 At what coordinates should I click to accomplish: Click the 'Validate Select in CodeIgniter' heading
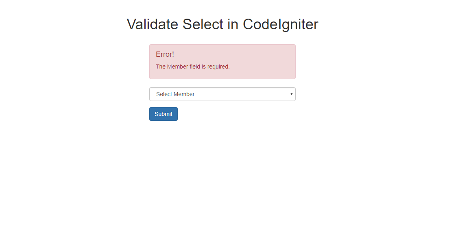(222, 24)
